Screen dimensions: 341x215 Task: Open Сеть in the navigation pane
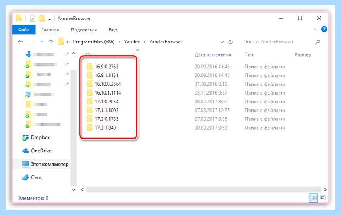pos(36,178)
